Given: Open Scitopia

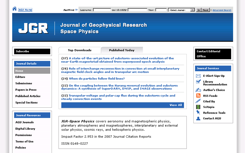Looking at the screenshot, I should tap(209, 107).
